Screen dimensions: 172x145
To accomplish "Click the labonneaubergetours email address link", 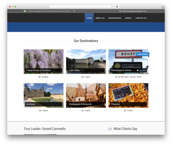I will (134, 11).
